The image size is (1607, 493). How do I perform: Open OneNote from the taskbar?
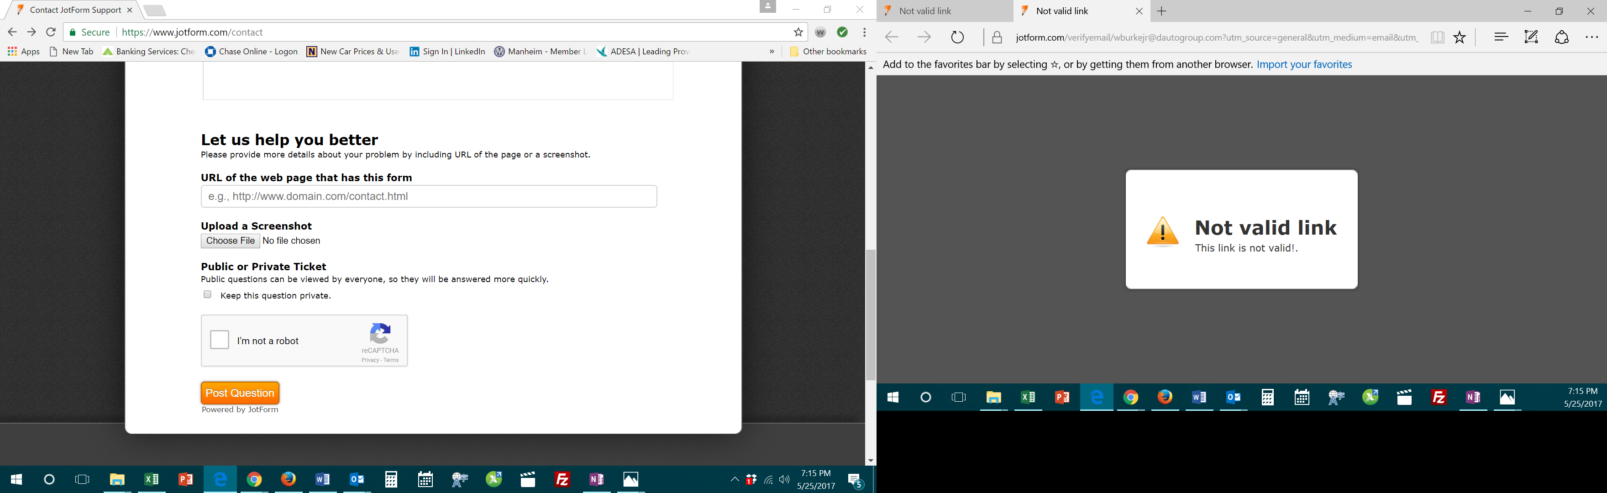[x=596, y=479]
